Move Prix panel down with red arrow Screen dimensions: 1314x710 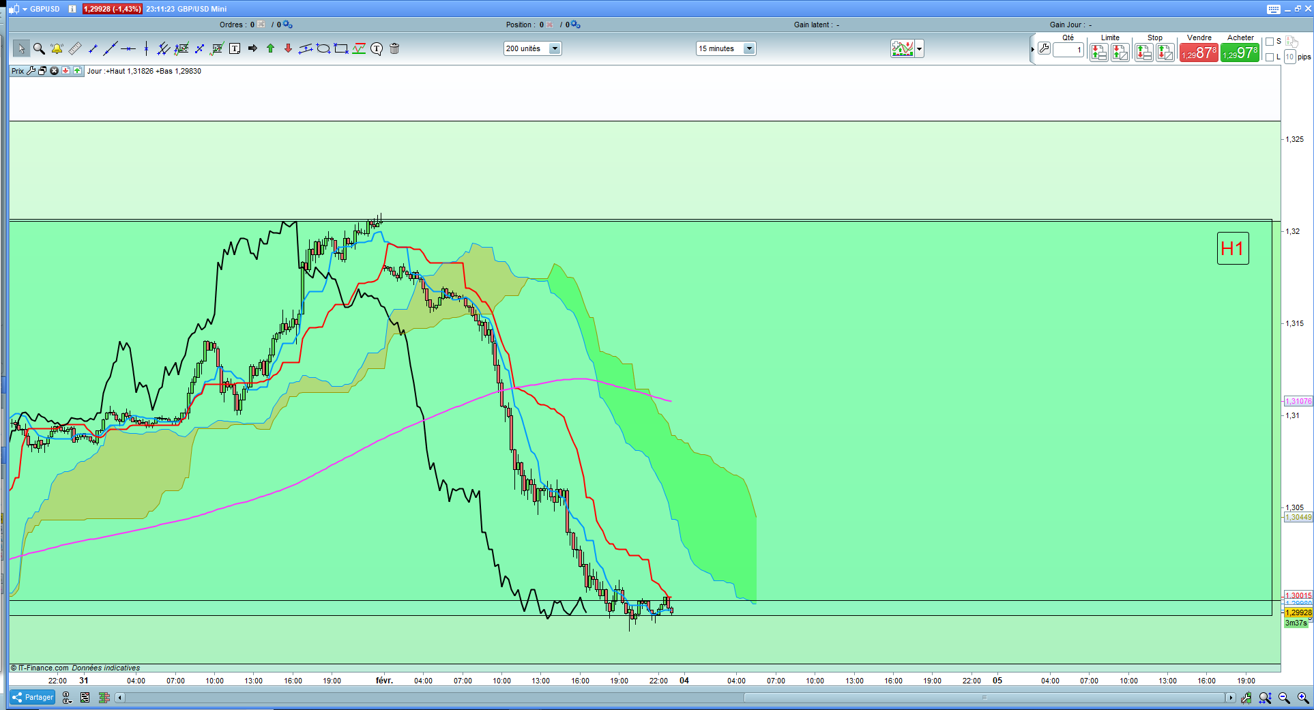click(65, 71)
